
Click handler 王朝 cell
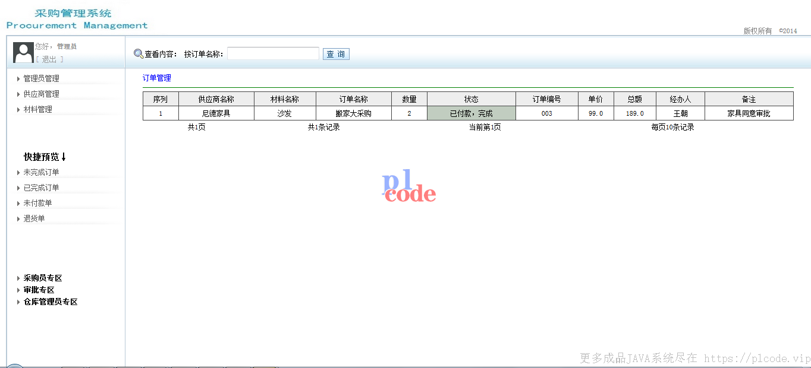[x=680, y=113]
